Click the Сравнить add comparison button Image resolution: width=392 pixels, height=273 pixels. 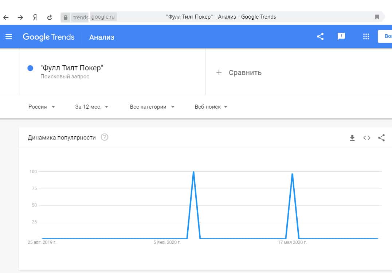point(239,73)
